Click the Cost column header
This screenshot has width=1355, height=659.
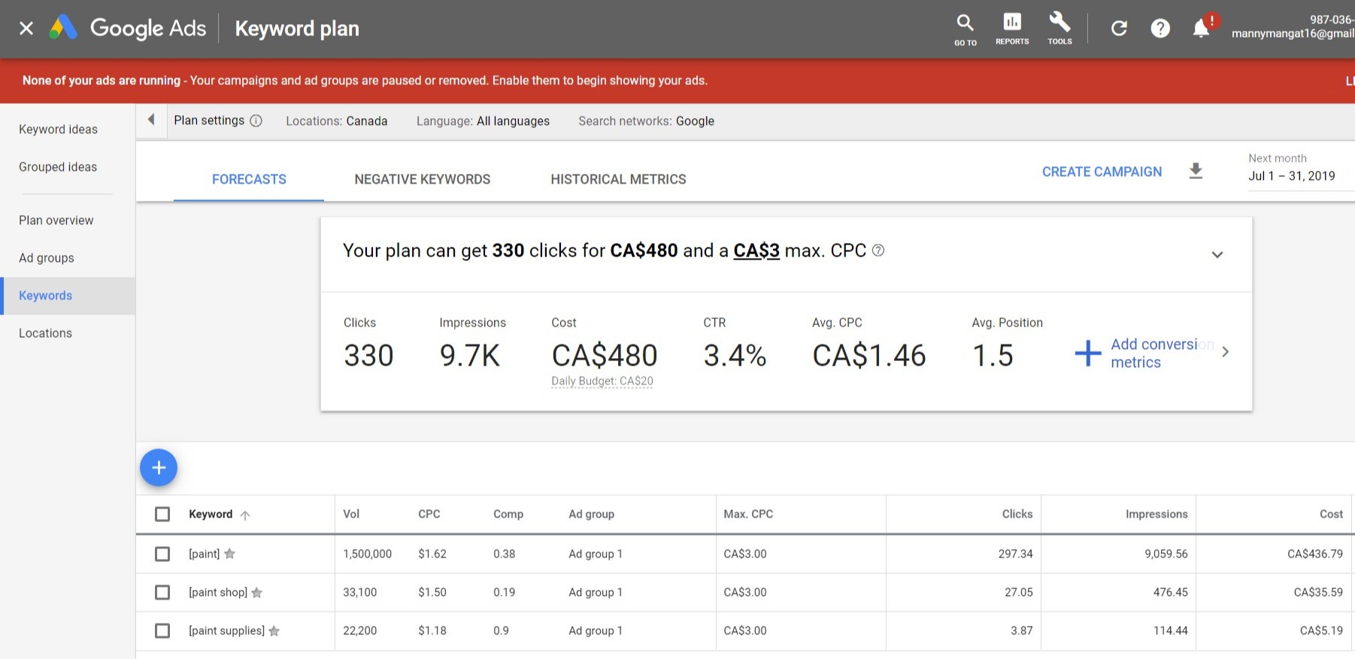coord(1331,514)
